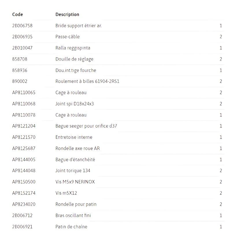Click the Description column header
The width and height of the screenshot is (237, 241).
(67, 15)
